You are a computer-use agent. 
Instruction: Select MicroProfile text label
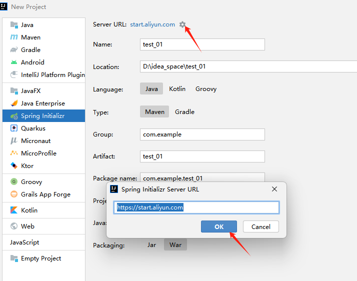[x=38, y=153]
